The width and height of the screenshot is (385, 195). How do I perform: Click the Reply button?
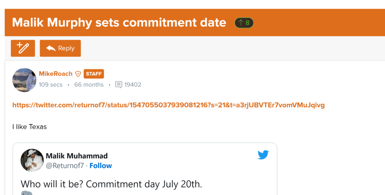(x=60, y=48)
